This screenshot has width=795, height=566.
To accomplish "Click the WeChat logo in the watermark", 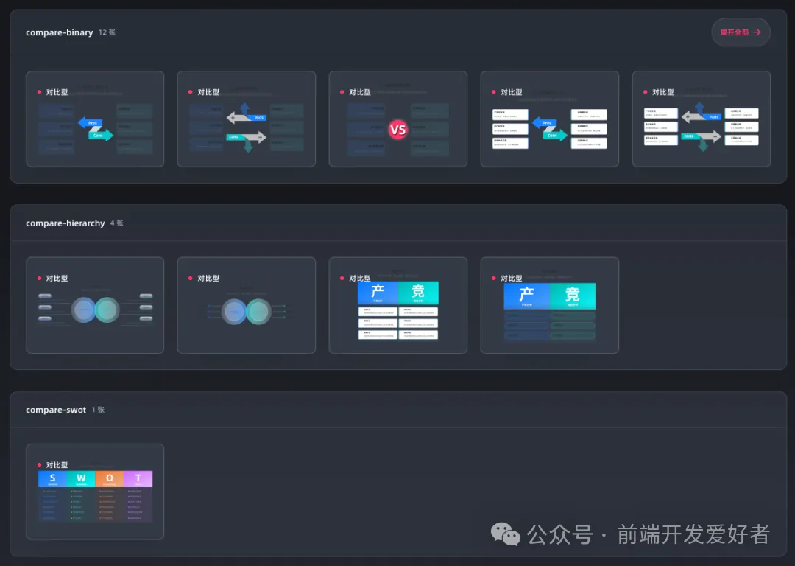I will [506, 534].
